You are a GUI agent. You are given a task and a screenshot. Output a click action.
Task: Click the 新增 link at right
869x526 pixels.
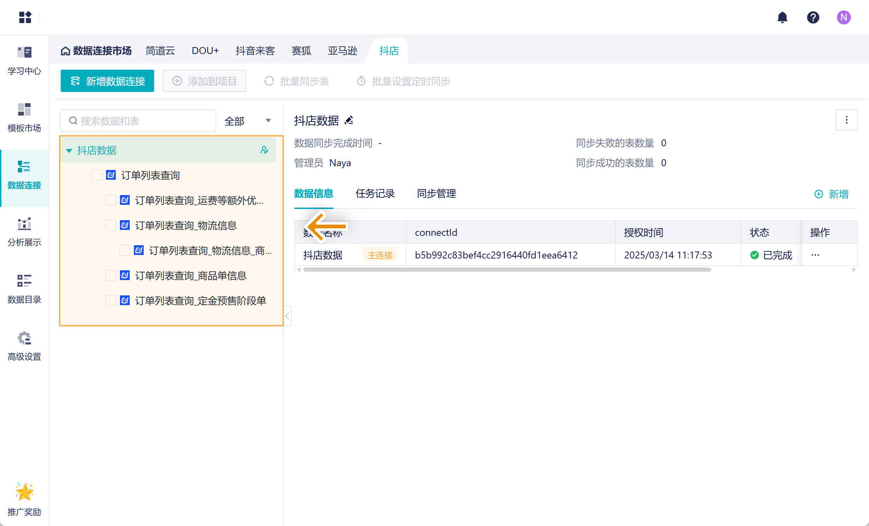tap(831, 194)
